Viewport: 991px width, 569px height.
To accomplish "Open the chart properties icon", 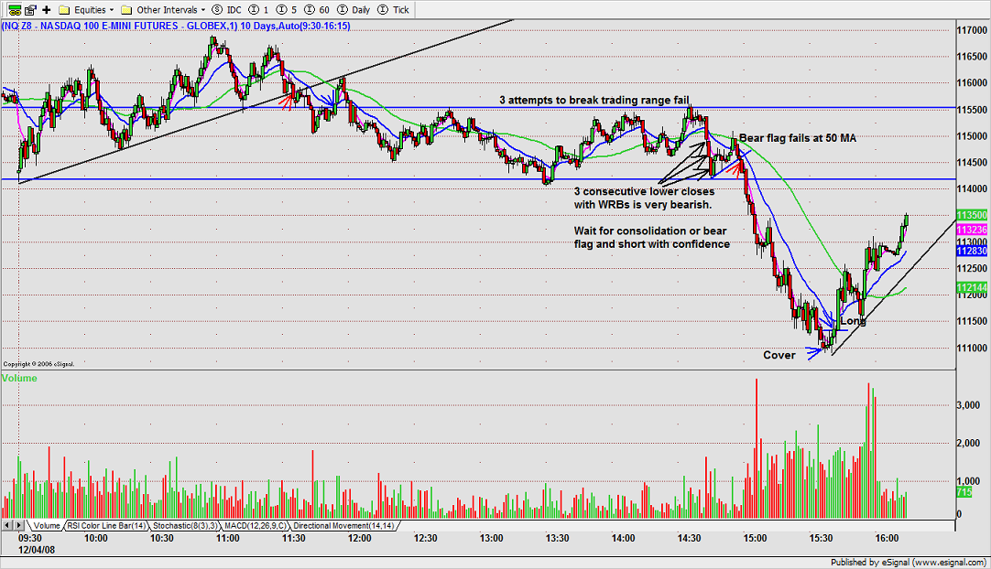I will [30, 9].
